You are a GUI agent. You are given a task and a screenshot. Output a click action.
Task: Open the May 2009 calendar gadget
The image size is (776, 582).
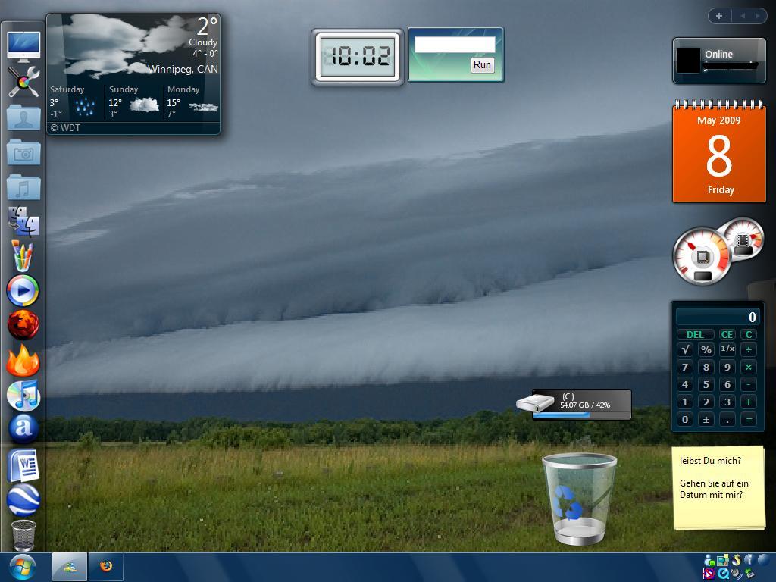[x=719, y=152]
